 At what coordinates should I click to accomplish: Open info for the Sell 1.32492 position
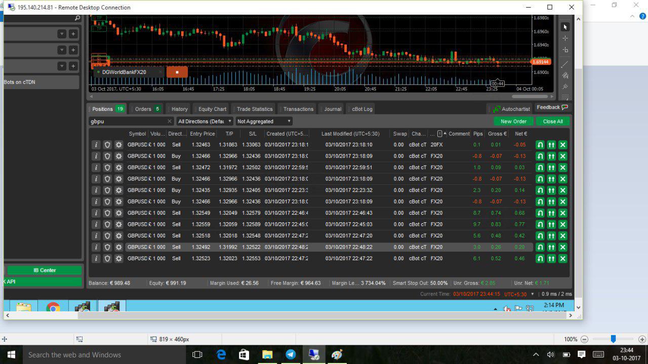(96, 247)
